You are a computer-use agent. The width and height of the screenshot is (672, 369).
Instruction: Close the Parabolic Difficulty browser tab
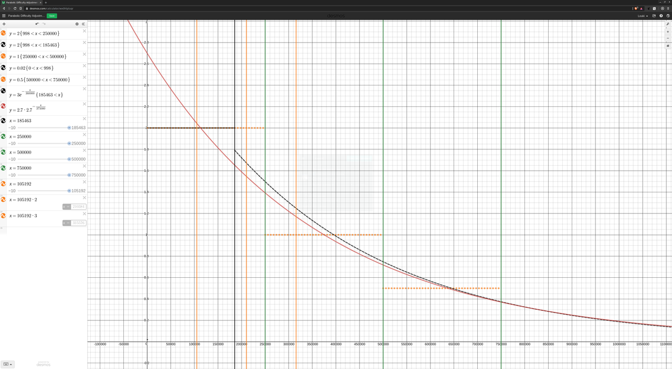40,2
